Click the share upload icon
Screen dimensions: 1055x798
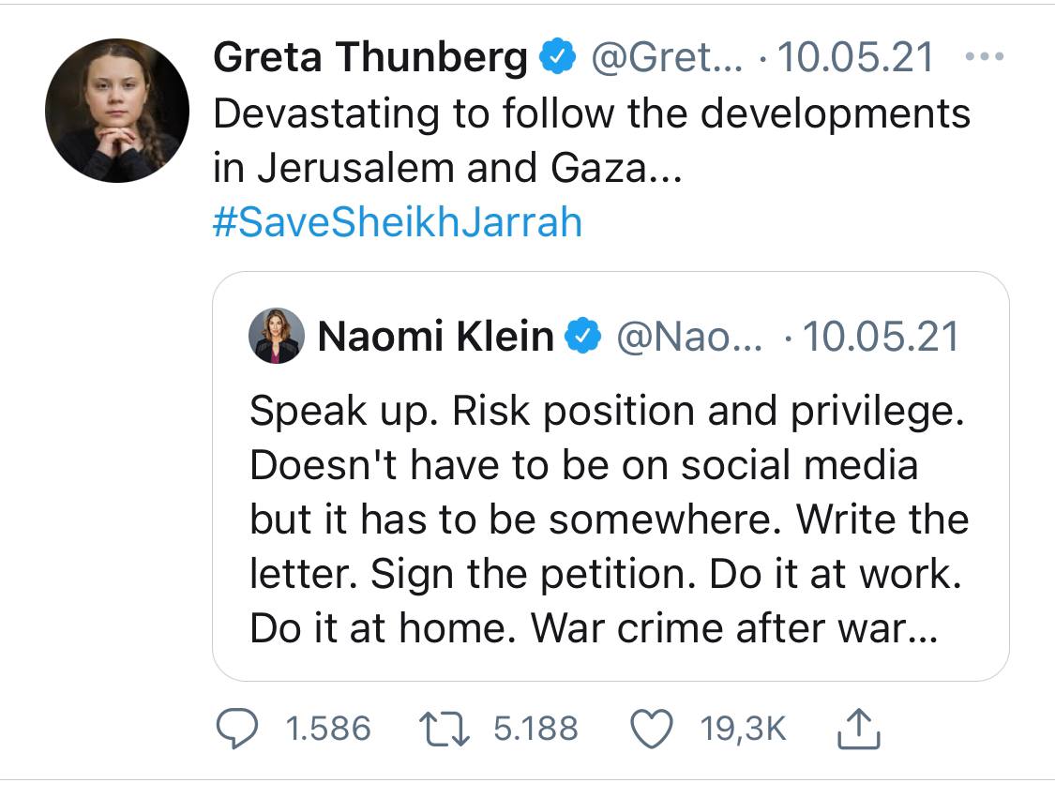point(858,729)
